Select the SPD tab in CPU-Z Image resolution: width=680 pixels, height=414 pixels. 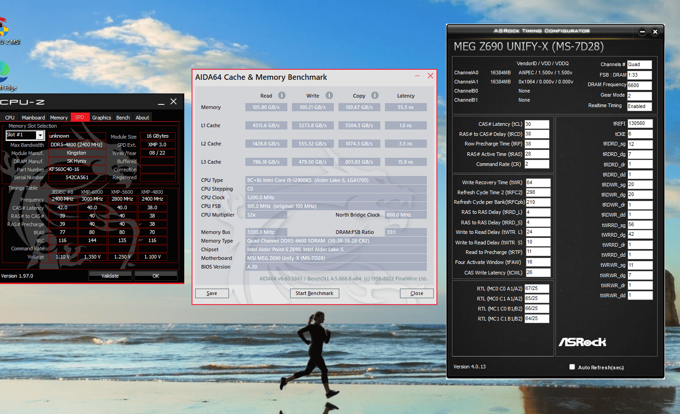pyautogui.click(x=80, y=117)
